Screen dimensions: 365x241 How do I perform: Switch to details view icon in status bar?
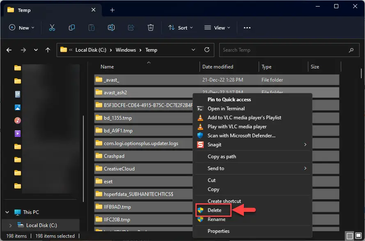pos(350,236)
